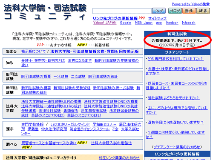Image resolution: width=213 pixels, height=160 pixels.
Task: Open 早稲田セミナー link
Action: [x=104, y=125]
